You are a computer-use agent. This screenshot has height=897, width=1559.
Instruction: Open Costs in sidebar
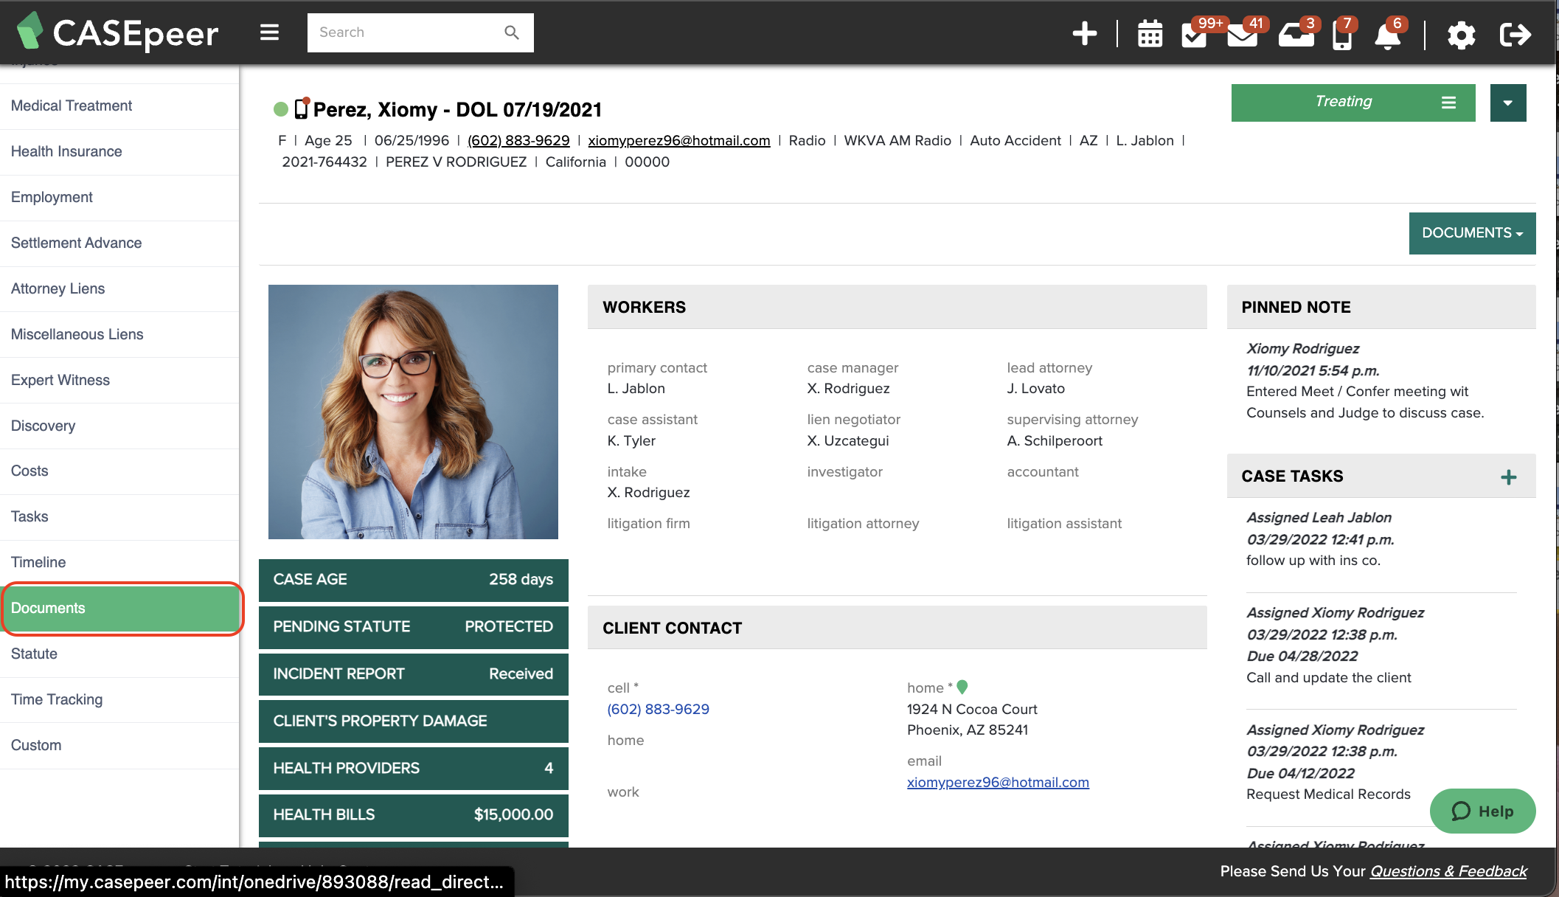click(x=119, y=471)
